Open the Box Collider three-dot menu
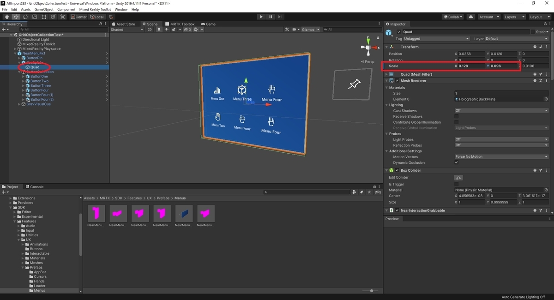Screen dimensions: 554x300 click(547, 170)
